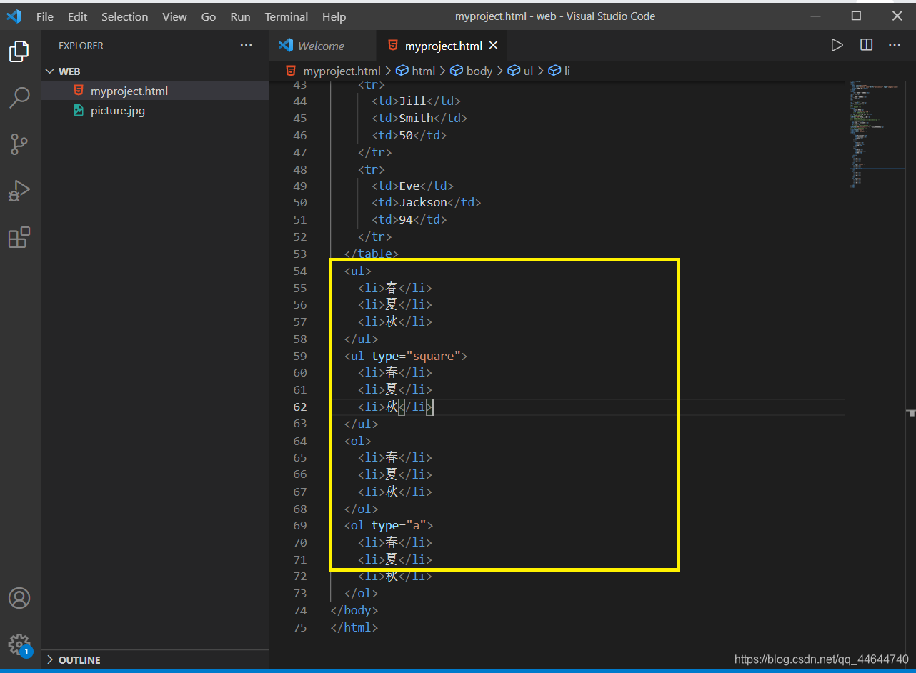Open Explorer panel More Actions ellipsis
The height and width of the screenshot is (673, 916).
click(x=247, y=45)
